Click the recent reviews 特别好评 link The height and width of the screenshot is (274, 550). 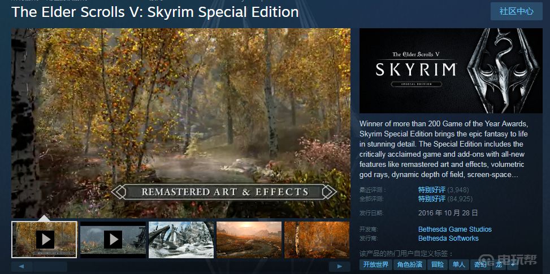432,190
